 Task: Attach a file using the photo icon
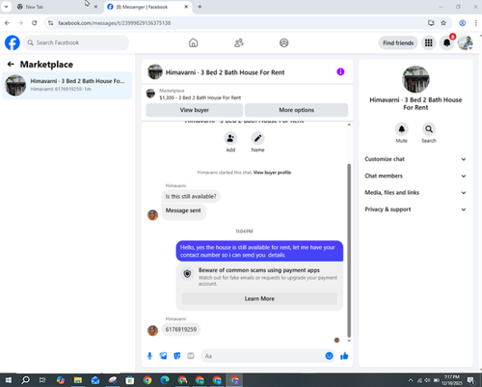click(163, 356)
